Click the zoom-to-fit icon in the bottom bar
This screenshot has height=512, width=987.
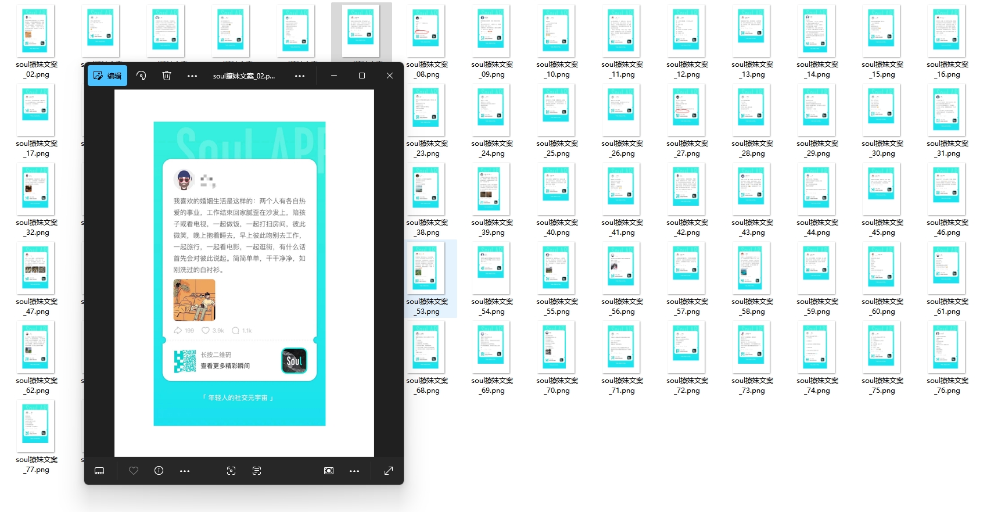pyautogui.click(x=329, y=471)
